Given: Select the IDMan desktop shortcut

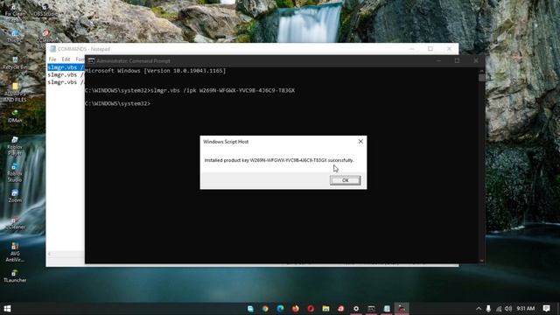Looking at the screenshot, I should pyautogui.click(x=15, y=116).
